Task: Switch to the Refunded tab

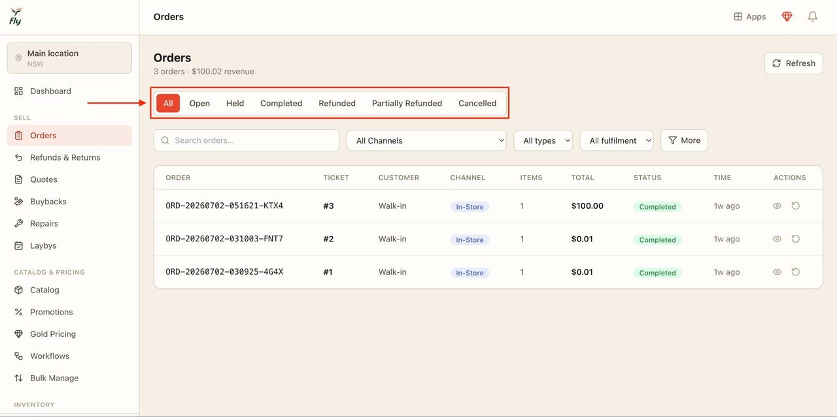Action: tap(337, 103)
